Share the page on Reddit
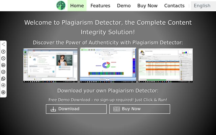The width and height of the screenshot is (216, 135). 3,72
